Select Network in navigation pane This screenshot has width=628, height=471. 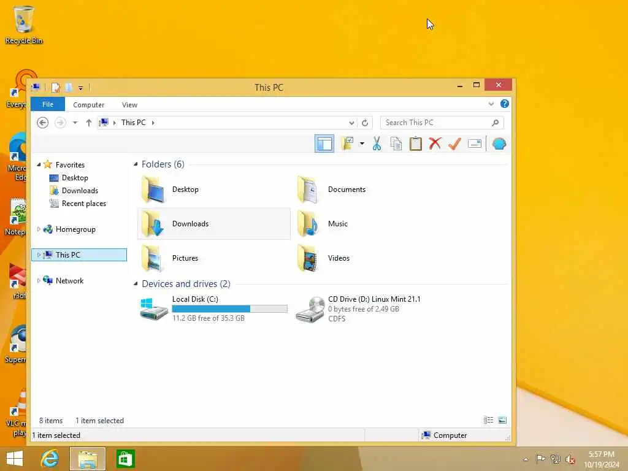click(x=69, y=281)
